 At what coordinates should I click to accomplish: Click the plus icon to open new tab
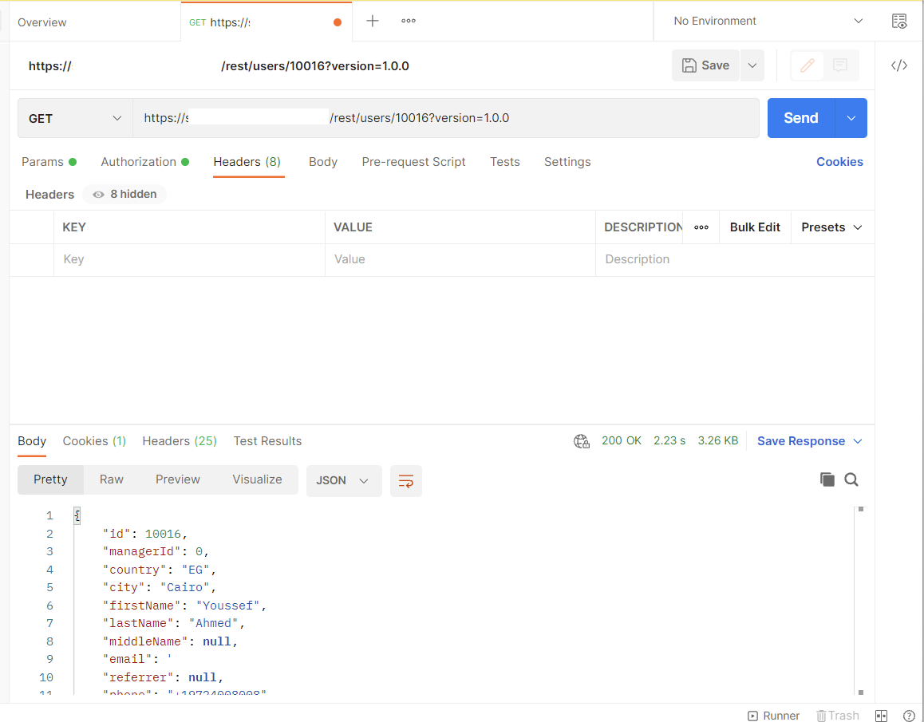[372, 22]
